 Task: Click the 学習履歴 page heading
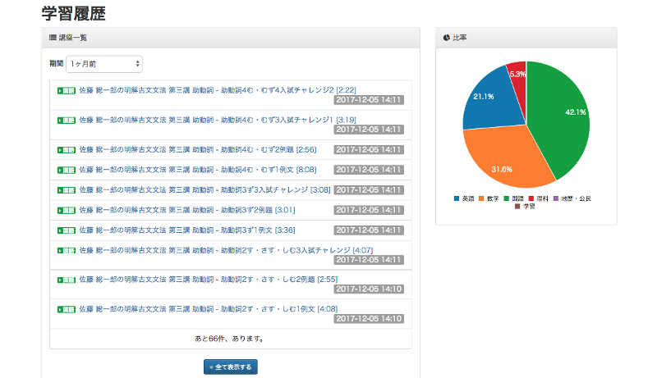pos(73,13)
